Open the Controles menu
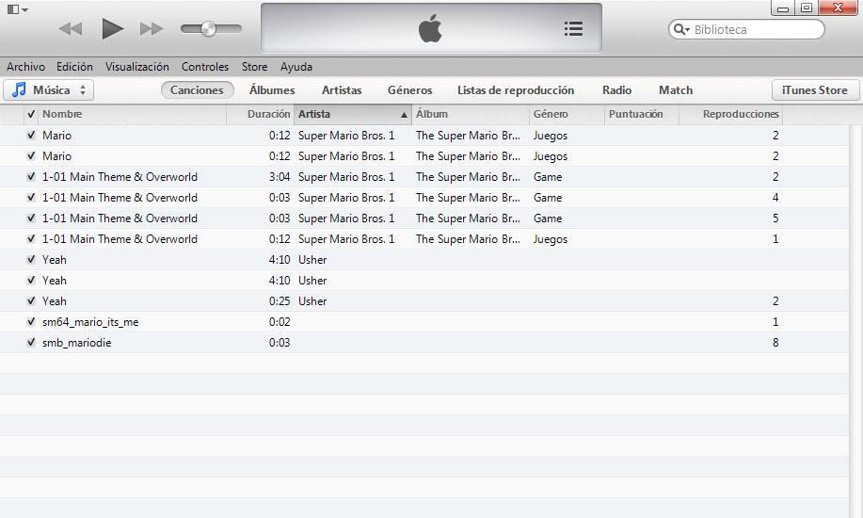 [205, 67]
